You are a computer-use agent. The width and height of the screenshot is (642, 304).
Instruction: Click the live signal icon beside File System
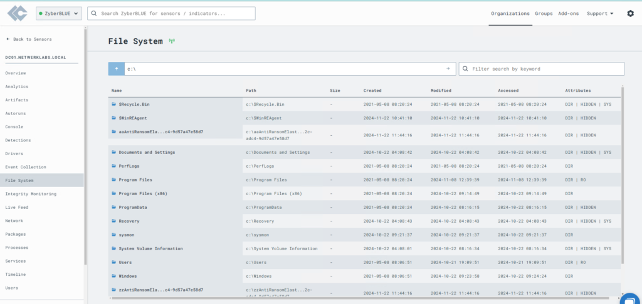pyautogui.click(x=172, y=41)
